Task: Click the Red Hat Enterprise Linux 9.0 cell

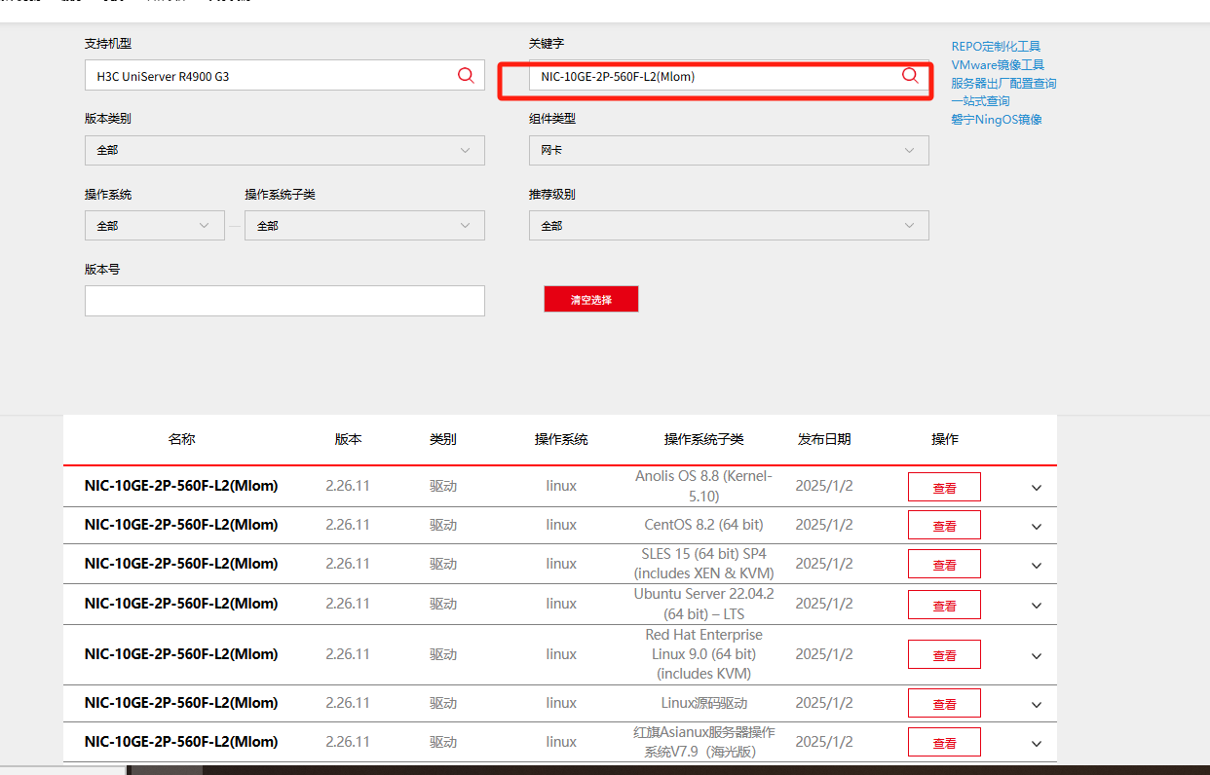Action: point(704,654)
